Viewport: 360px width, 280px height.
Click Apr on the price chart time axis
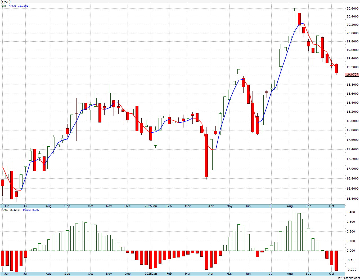[x=211, y=206]
